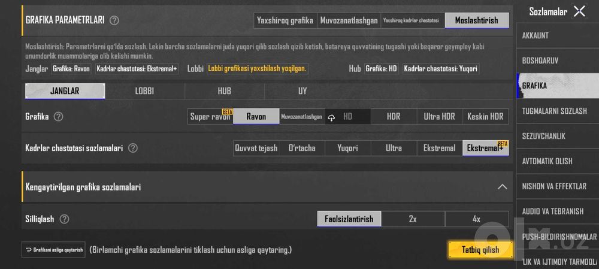Switch to JANGLAR tab

pos(65,91)
